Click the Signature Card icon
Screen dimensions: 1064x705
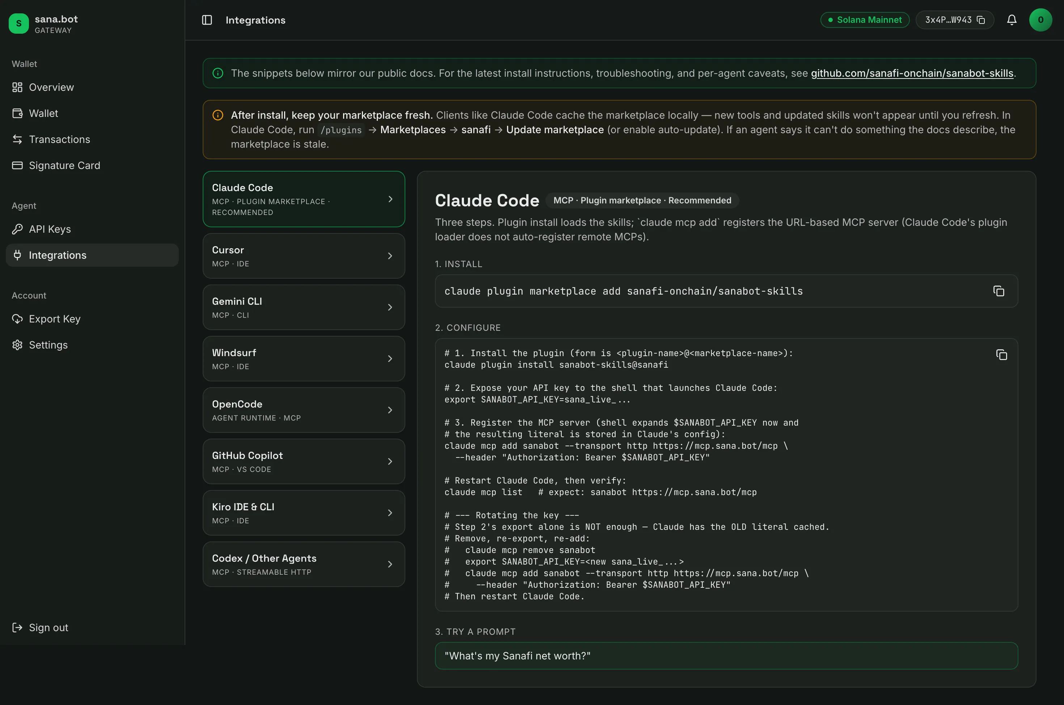click(17, 165)
